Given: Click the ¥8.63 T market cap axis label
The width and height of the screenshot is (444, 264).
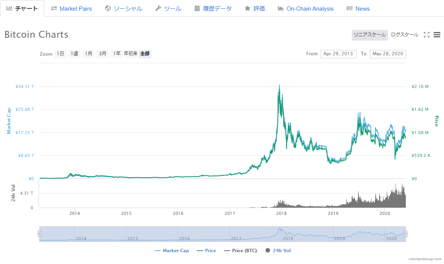Looking at the screenshot, I should click(x=26, y=155).
